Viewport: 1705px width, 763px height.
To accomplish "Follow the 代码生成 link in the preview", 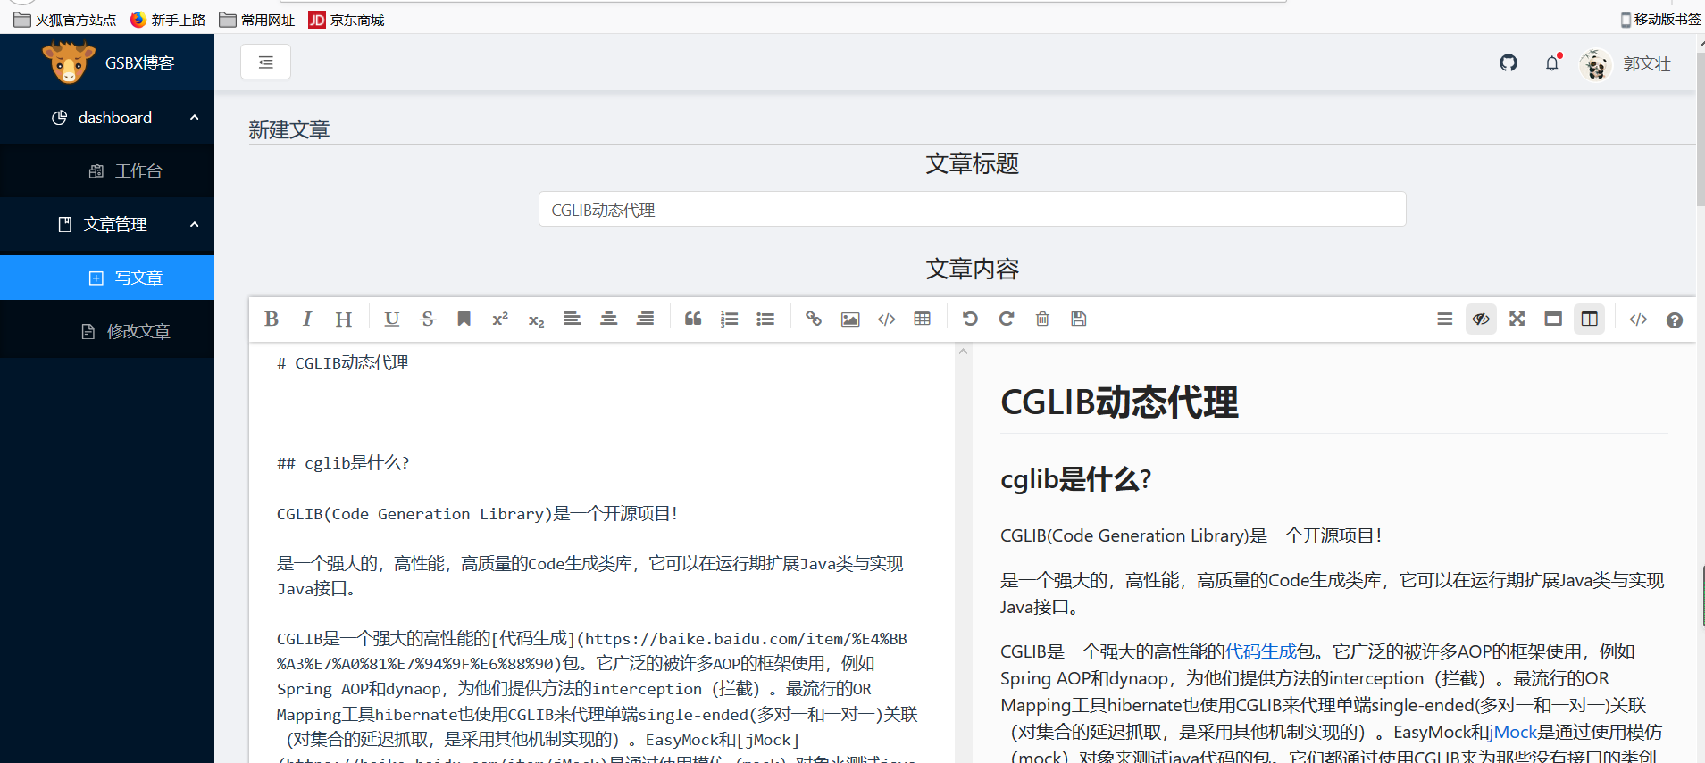I will pyautogui.click(x=1260, y=651).
